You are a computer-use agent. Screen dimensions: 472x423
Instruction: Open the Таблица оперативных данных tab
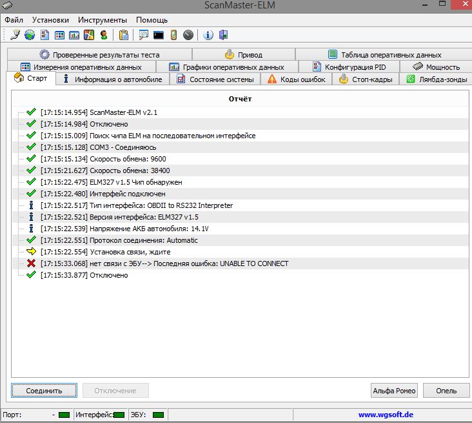click(x=384, y=55)
